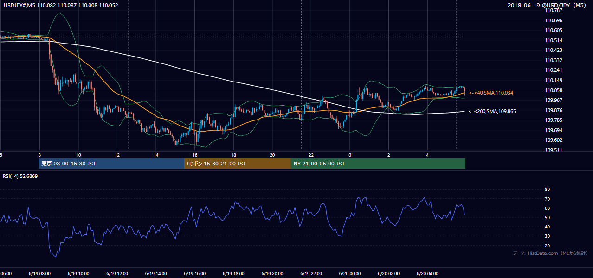Click the 109.511 price axis label
The image size is (593, 278).
(554, 150)
